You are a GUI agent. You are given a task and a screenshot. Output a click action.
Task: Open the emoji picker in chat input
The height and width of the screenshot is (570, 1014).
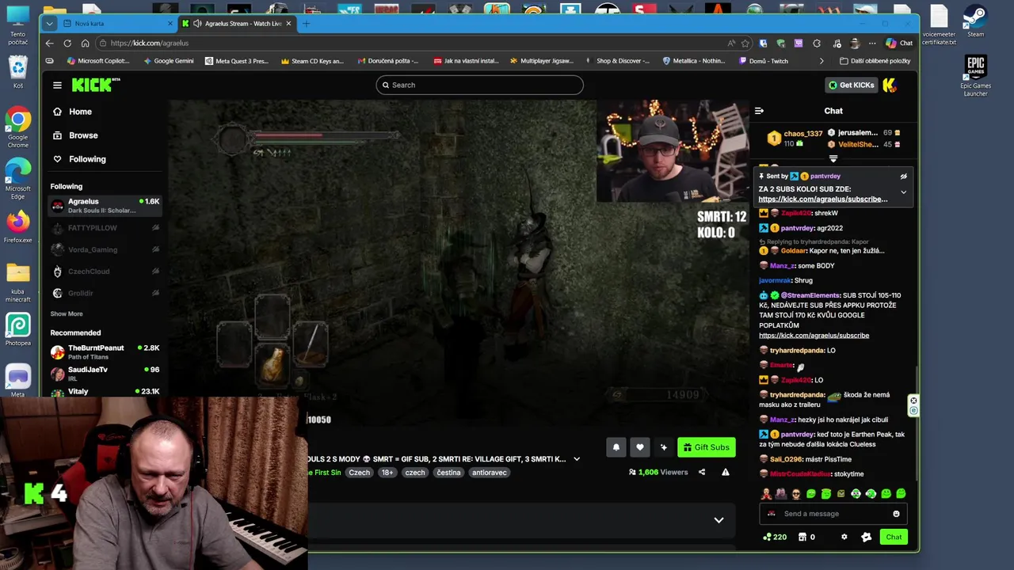click(896, 514)
